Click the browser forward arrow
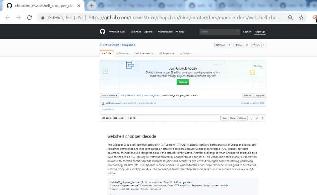Viewport: 317px width, 195px height. pos(18,18)
